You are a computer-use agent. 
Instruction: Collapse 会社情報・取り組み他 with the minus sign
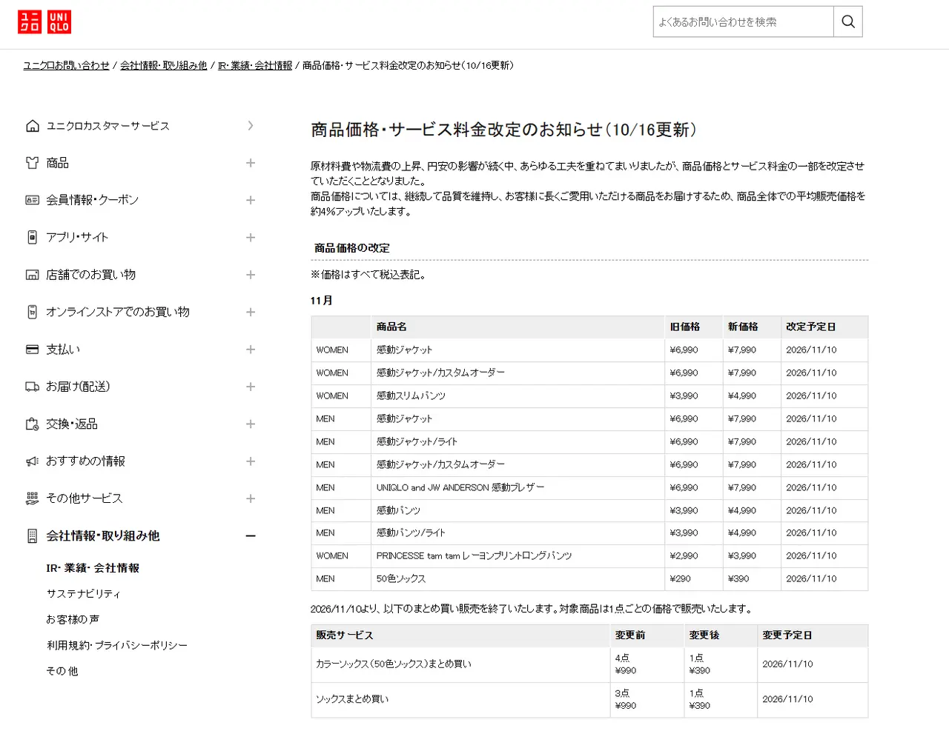tap(251, 535)
